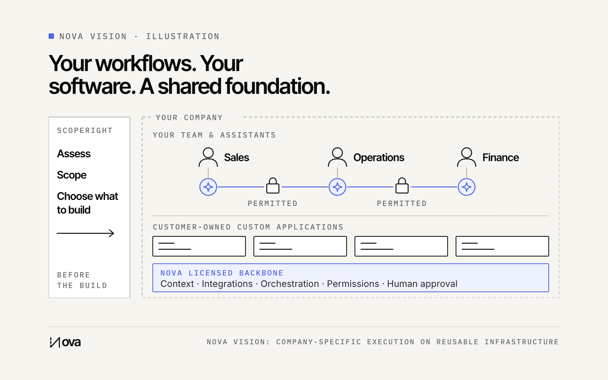This screenshot has width=608, height=380.
Task: Click the footer tagline about reusable infrastructure
Action: (383, 342)
